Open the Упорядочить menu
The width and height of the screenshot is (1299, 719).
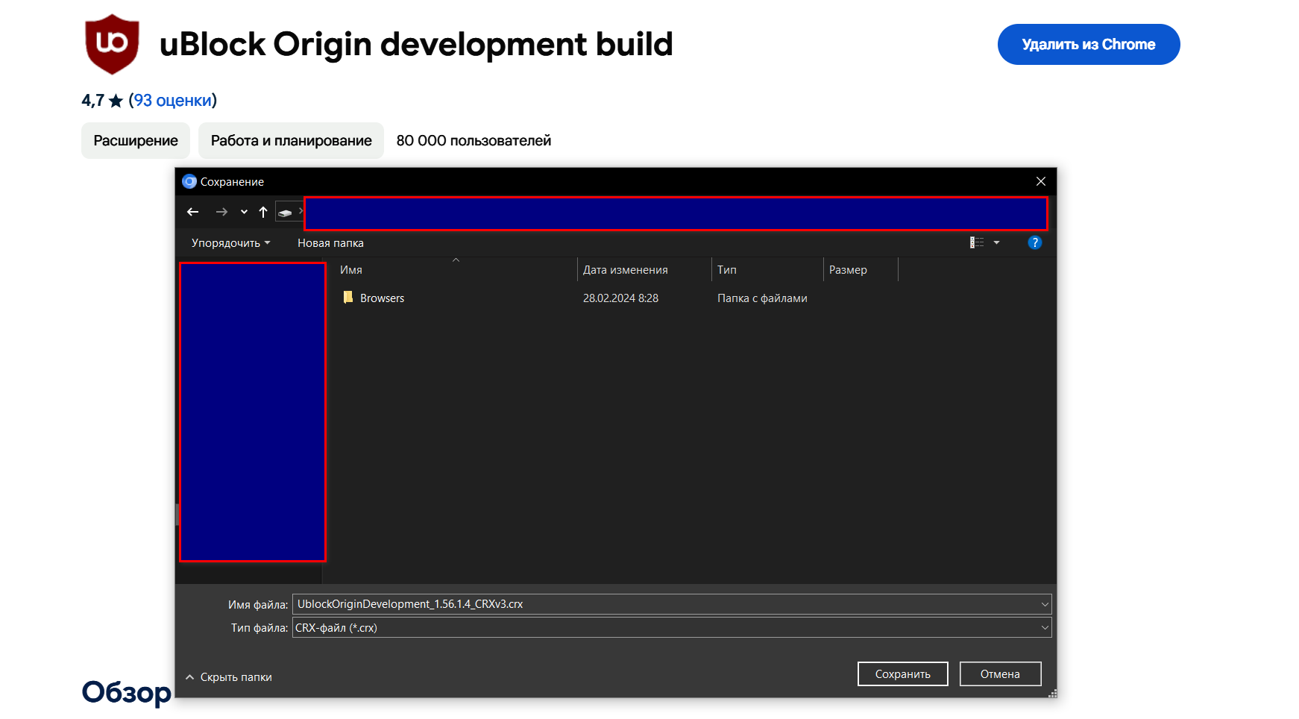pyautogui.click(x=230, y=243)
